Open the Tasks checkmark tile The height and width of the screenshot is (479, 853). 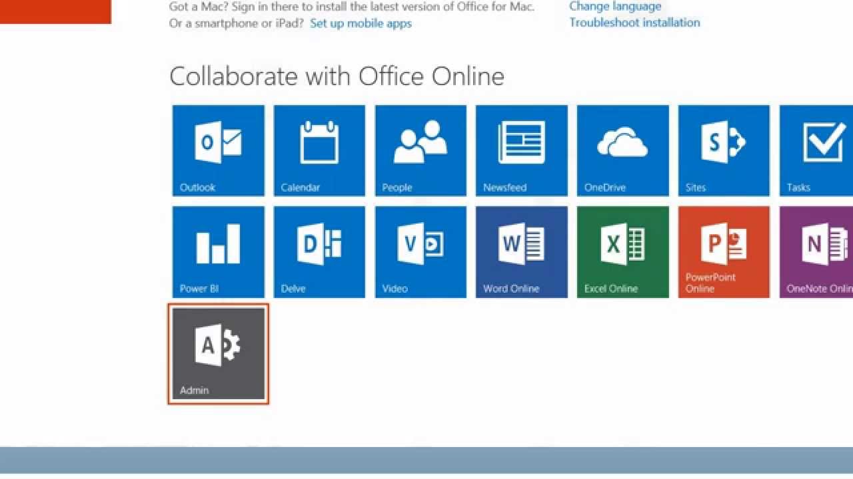tap(816, 150)
